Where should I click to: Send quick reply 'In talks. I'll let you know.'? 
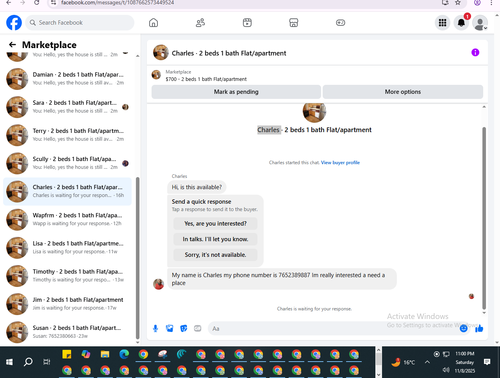215,239
